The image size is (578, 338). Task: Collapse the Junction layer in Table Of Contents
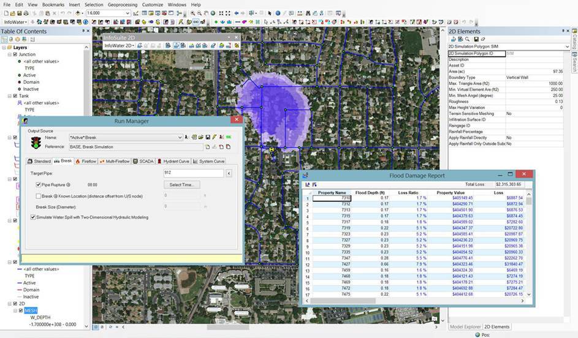[x=10, y=54]
